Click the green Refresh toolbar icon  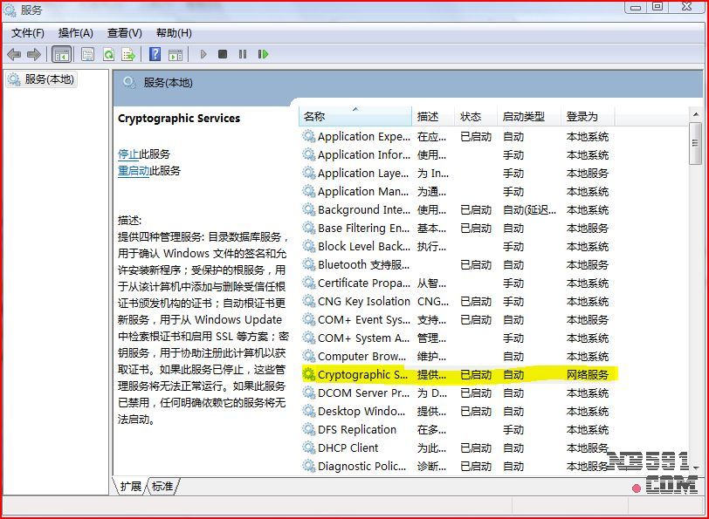pyautogui.click(x=108, y=54)
